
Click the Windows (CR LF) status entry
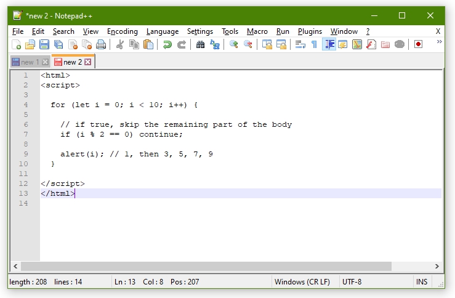302,282
